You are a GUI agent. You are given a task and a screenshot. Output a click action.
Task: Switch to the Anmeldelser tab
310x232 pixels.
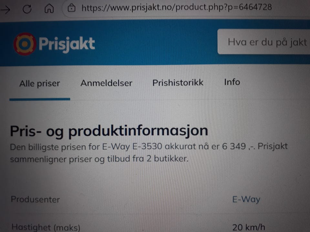click(106, 83)
